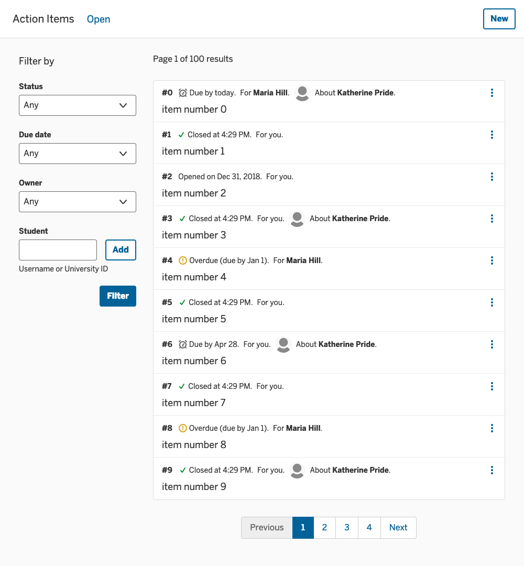Go to page 2 of results
This screenshot has height=566, width=524.
[325, 528]
